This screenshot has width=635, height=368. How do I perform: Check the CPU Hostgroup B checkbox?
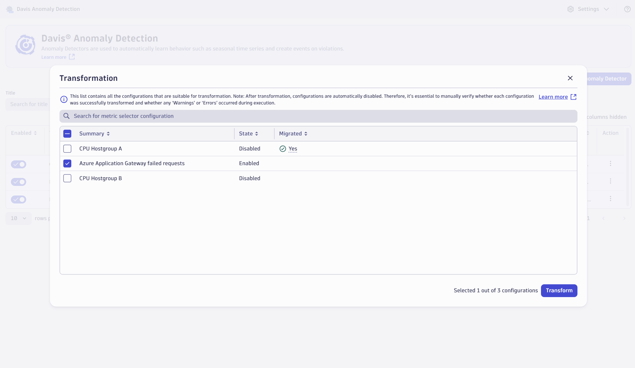[x=67, y=178]
